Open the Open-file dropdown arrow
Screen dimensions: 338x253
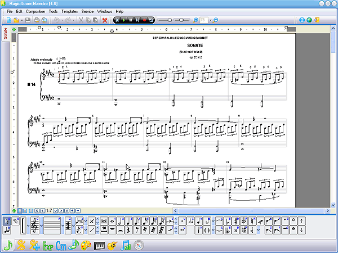pos(22,20)
